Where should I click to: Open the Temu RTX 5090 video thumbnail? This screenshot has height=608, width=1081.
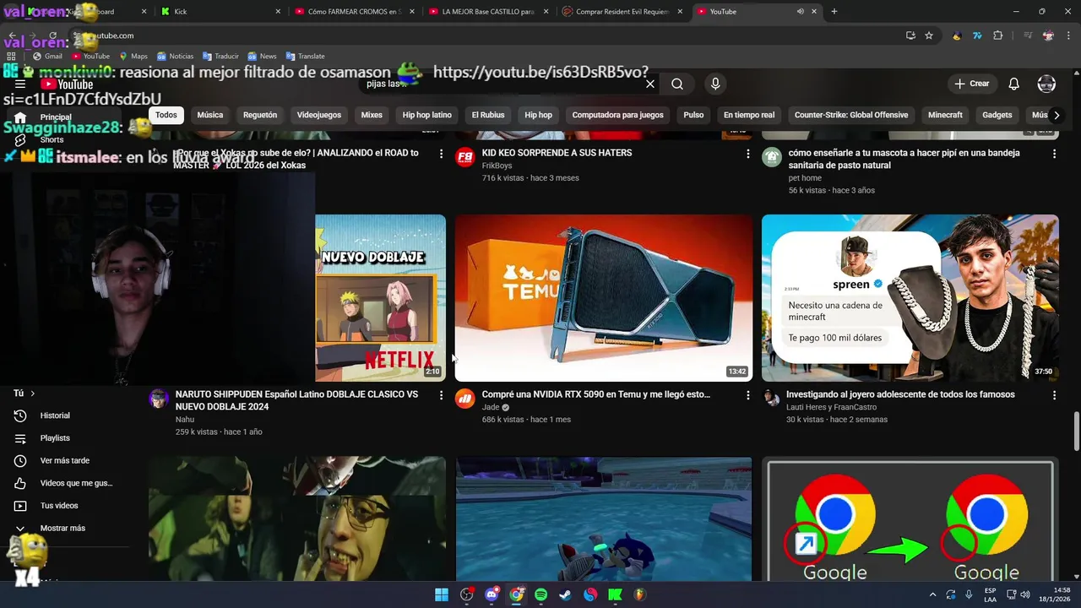(x=603, y=297)
